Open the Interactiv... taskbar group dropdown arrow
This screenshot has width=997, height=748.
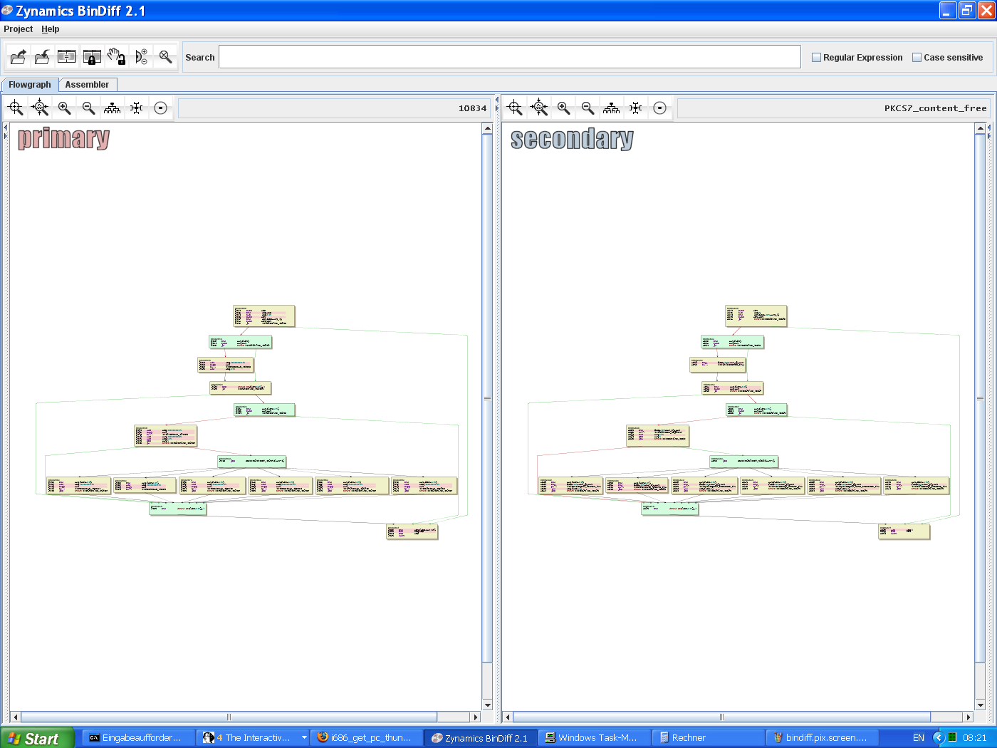pyautogui.click(x=304, y=738)
